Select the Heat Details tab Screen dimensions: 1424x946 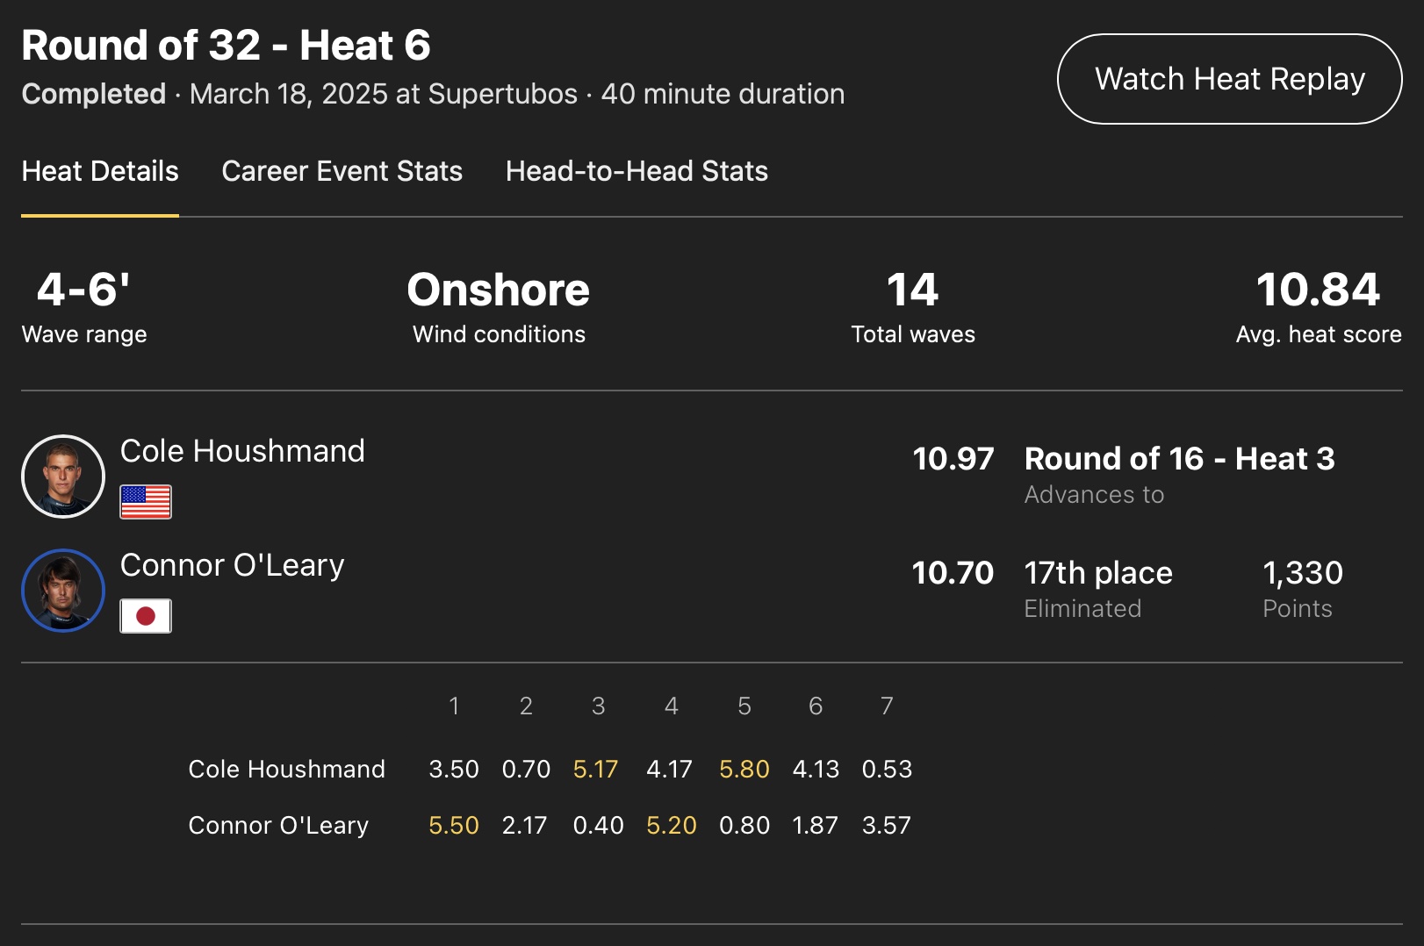100,171
